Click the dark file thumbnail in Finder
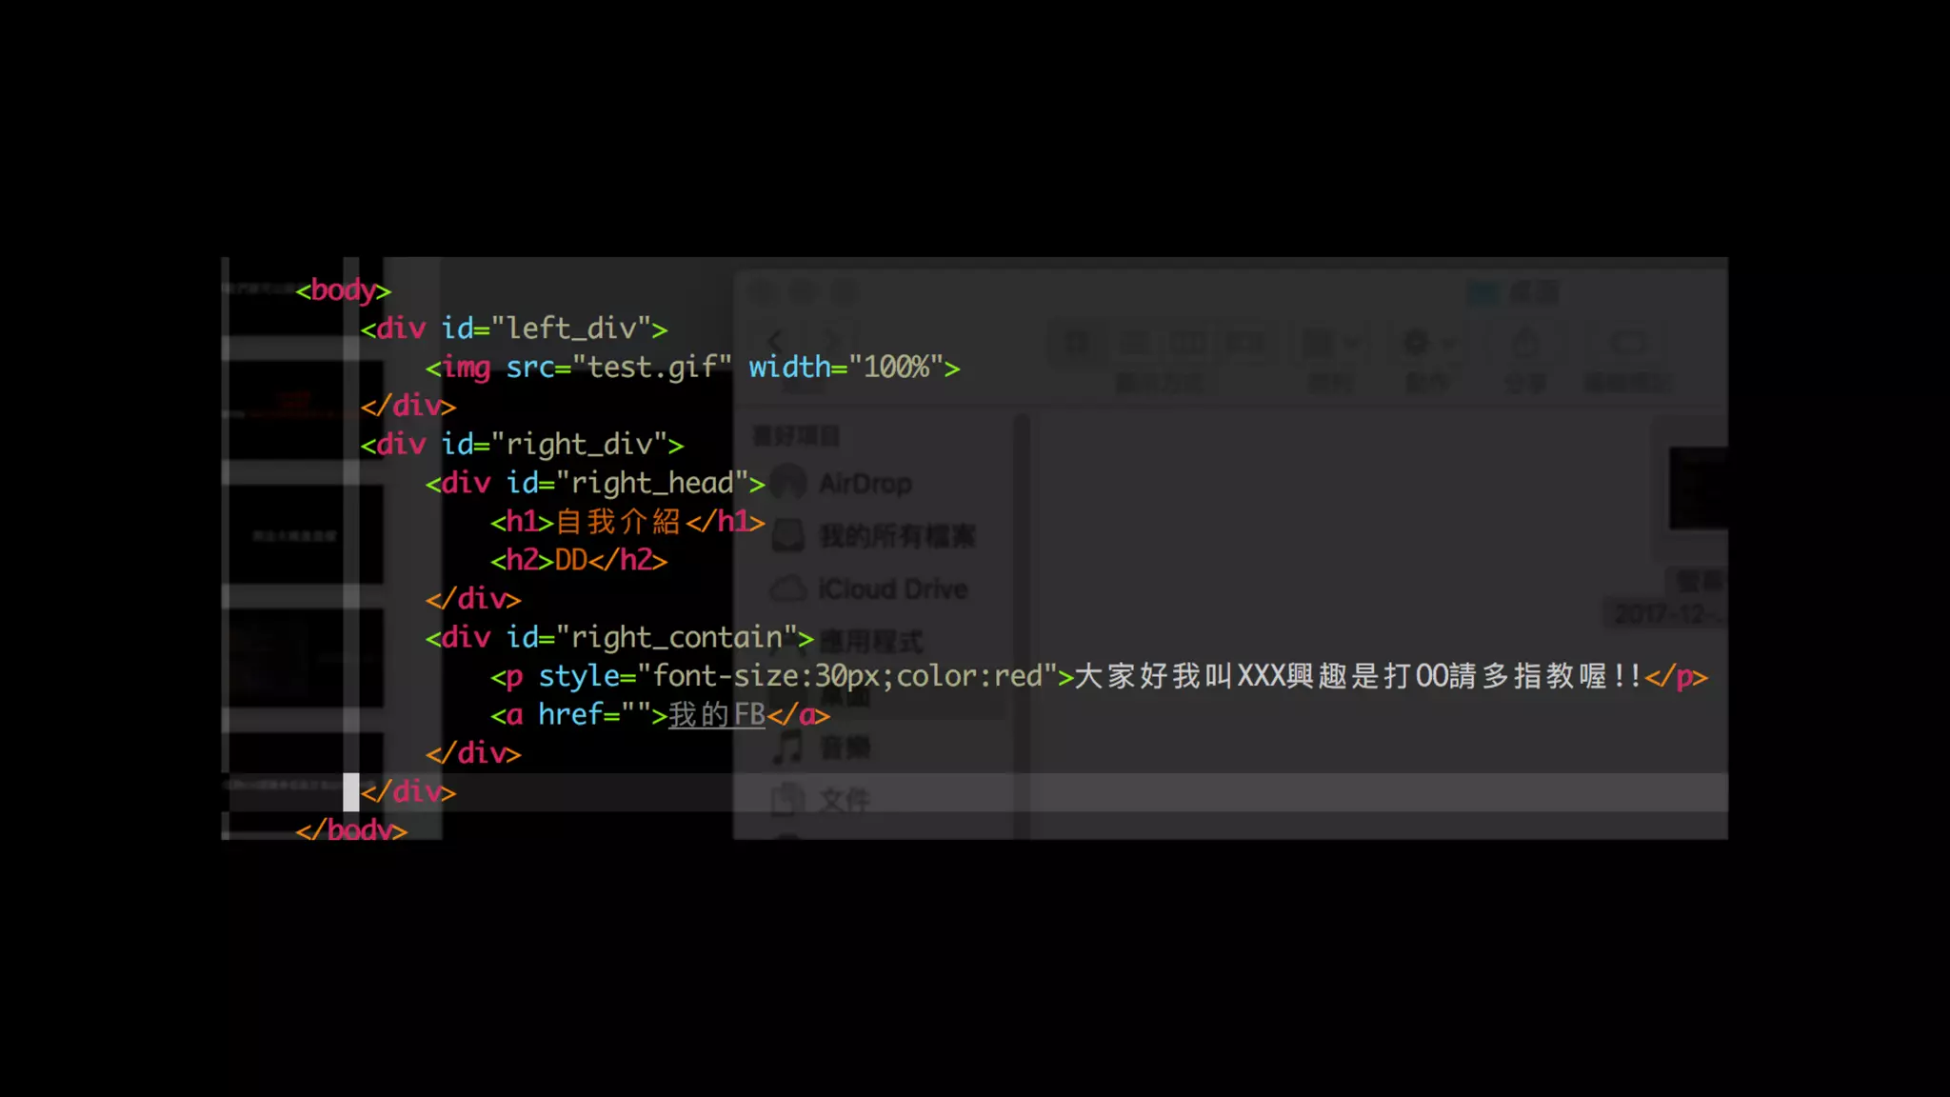The height and width of the screenshot is (1097, 1950). 1698,489
